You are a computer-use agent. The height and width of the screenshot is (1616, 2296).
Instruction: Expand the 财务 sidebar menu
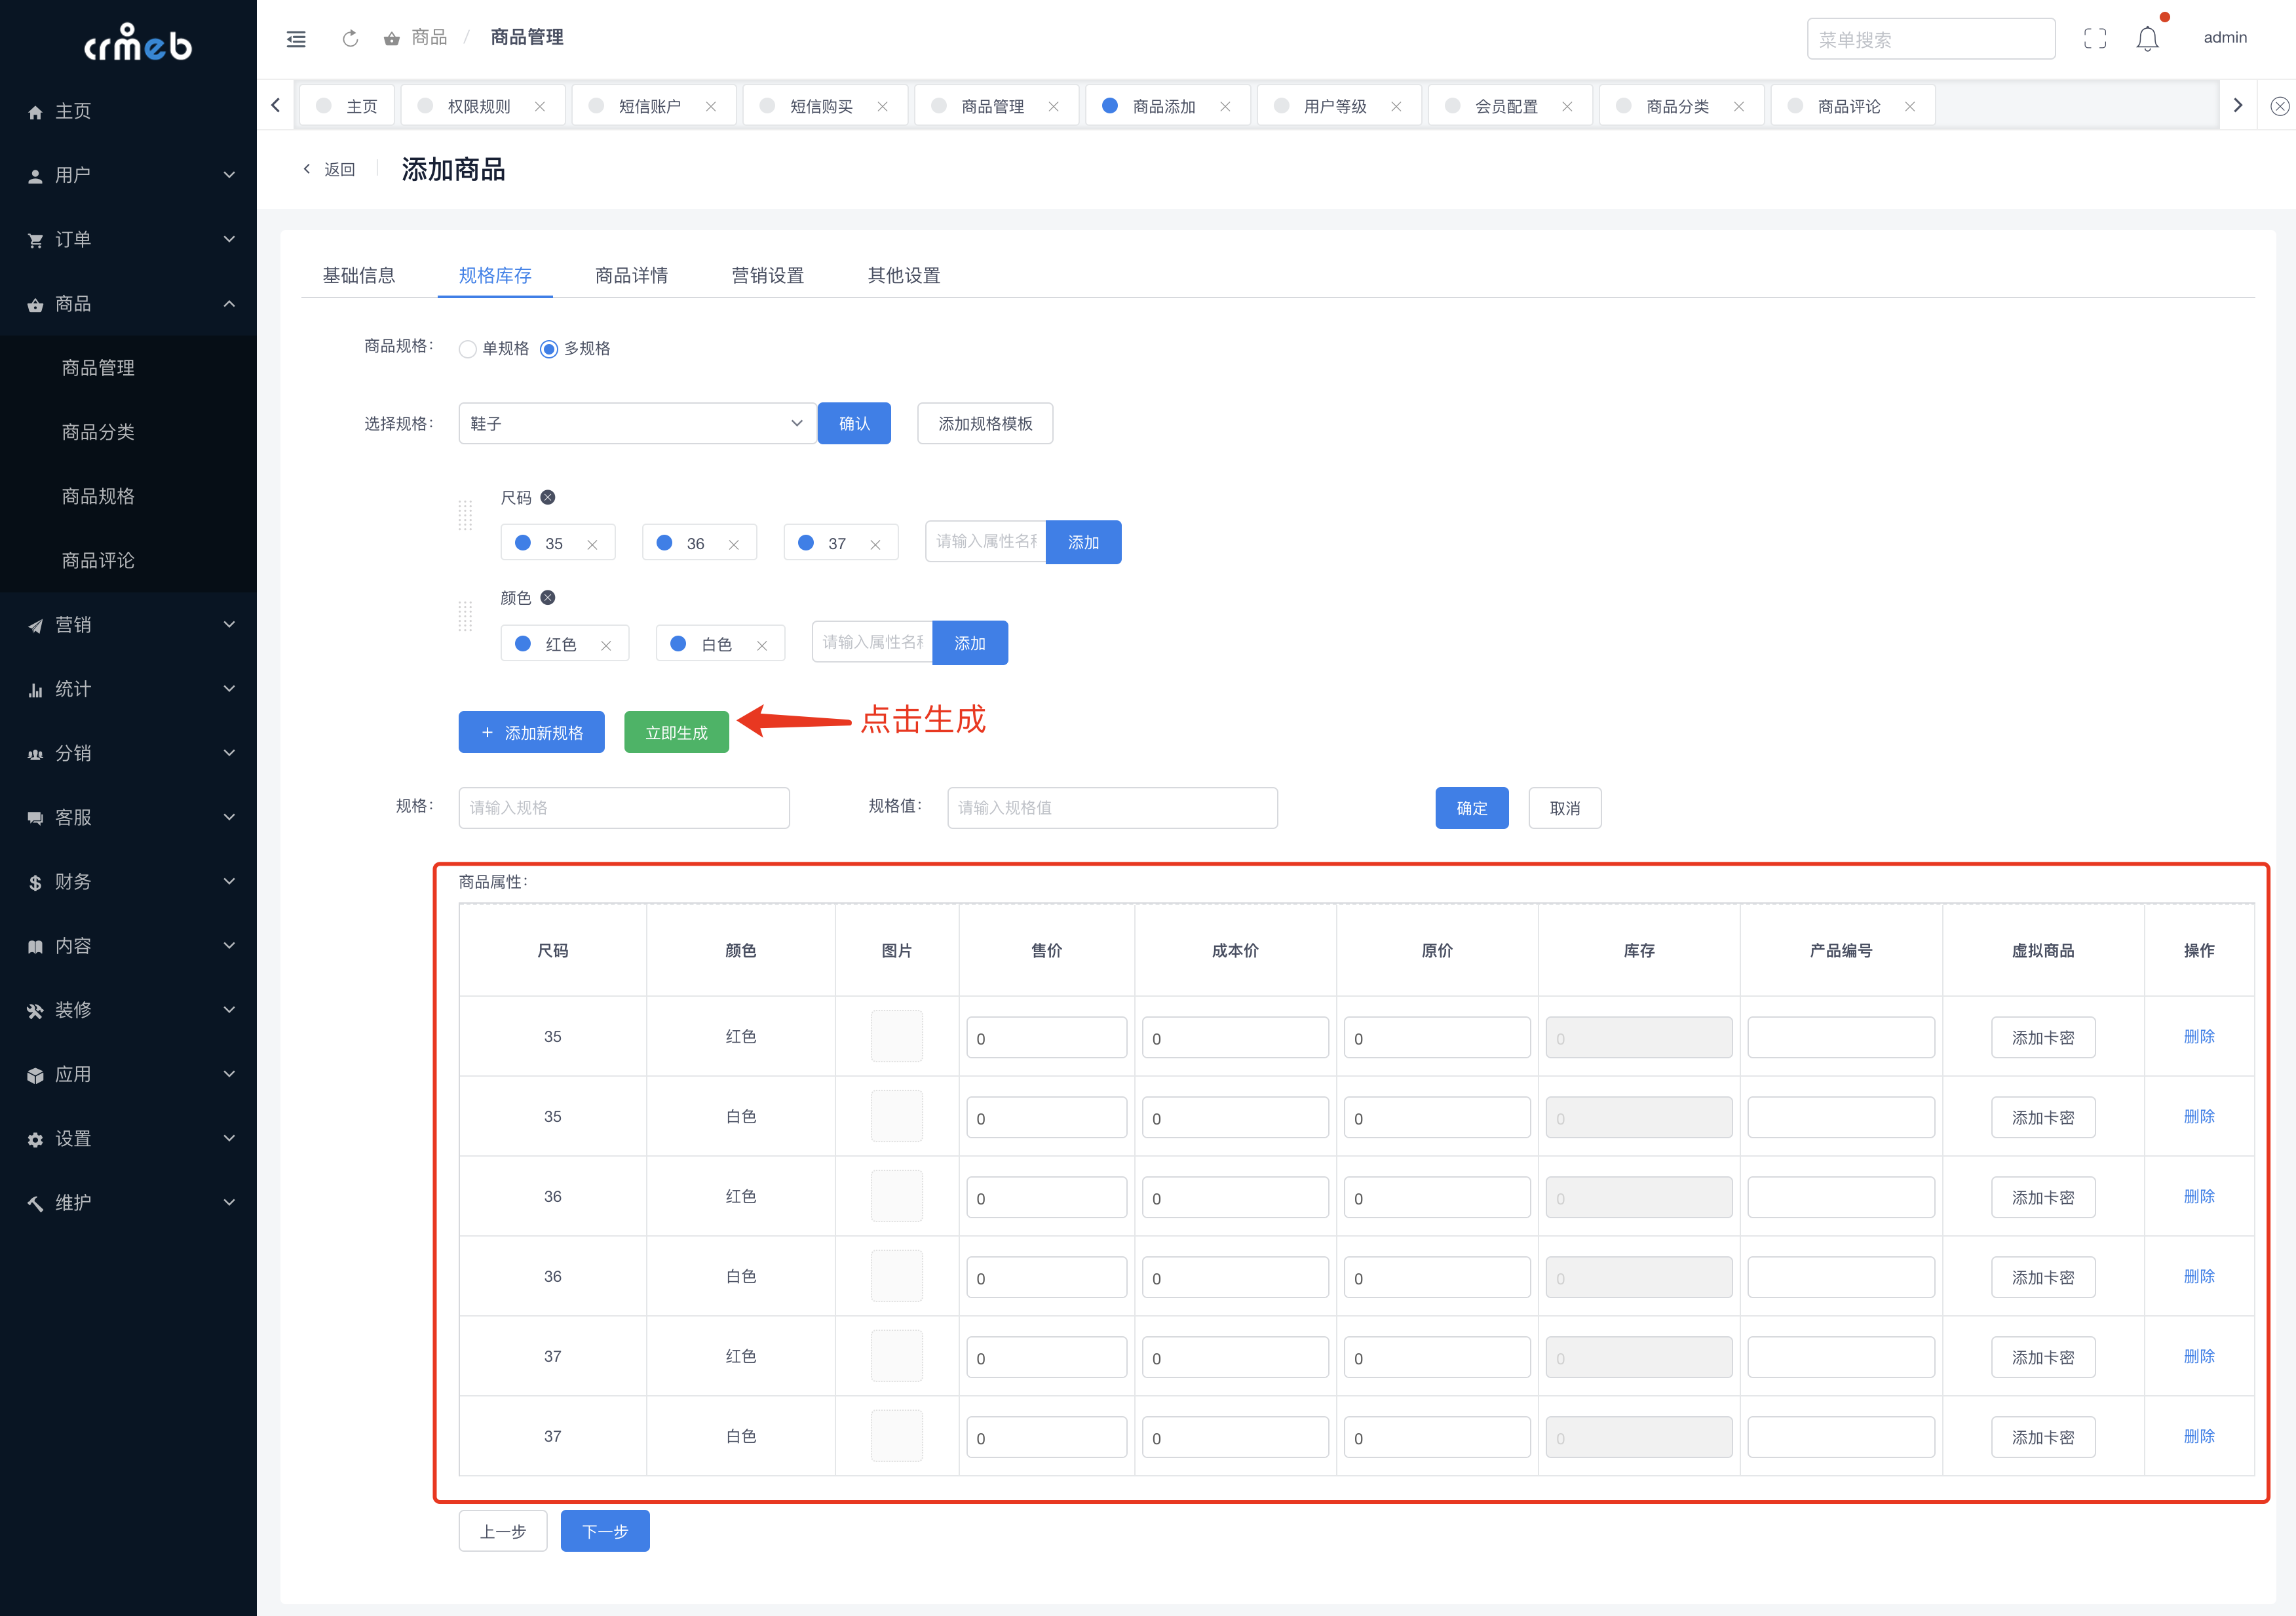pyautogui.click(x=128, y=881)
